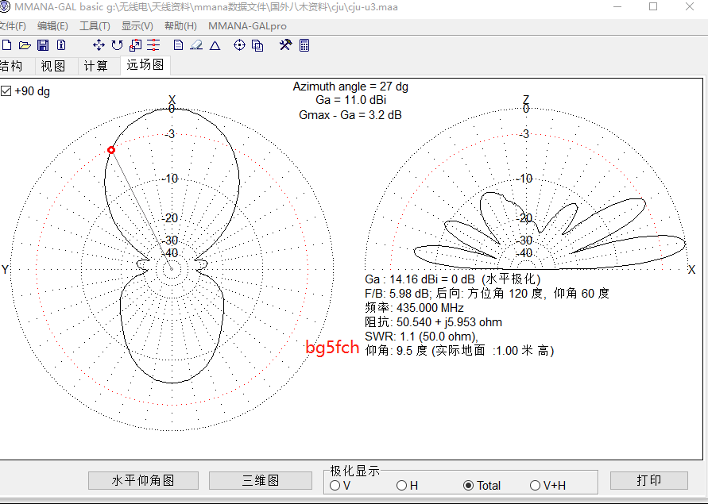Toggle the +90 dg checkbox
The height and width of the screenshot is (504, 708).
6,91
